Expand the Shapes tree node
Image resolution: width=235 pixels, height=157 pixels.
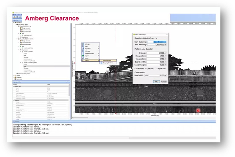pos(13,75)
